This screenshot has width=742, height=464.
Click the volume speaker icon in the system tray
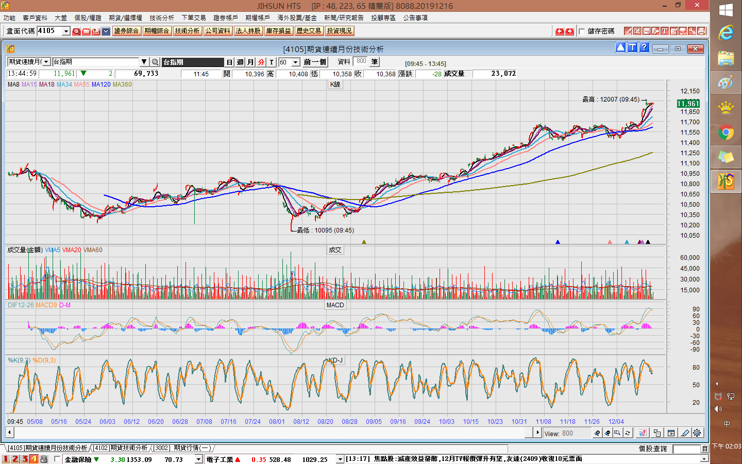718,409
